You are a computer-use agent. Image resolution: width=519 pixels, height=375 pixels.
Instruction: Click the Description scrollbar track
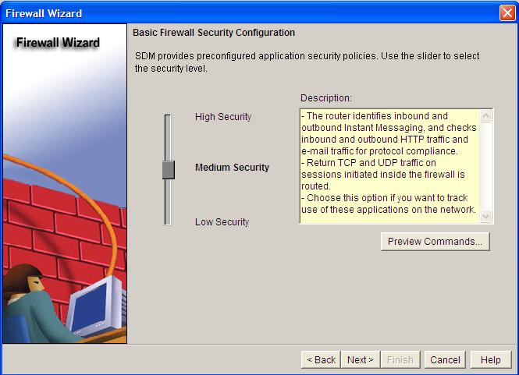click(x=485, y=166)
